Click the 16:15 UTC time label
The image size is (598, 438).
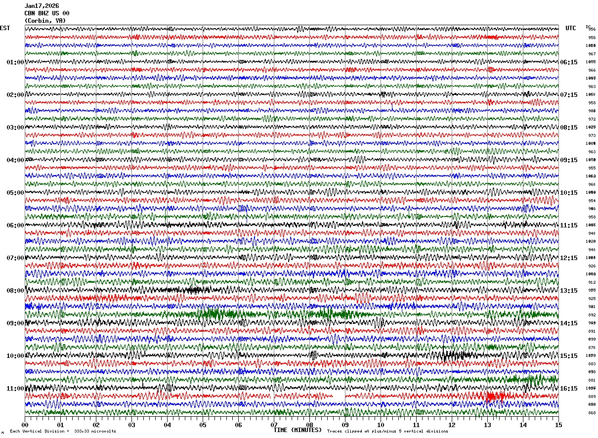[x=569, y=389]
